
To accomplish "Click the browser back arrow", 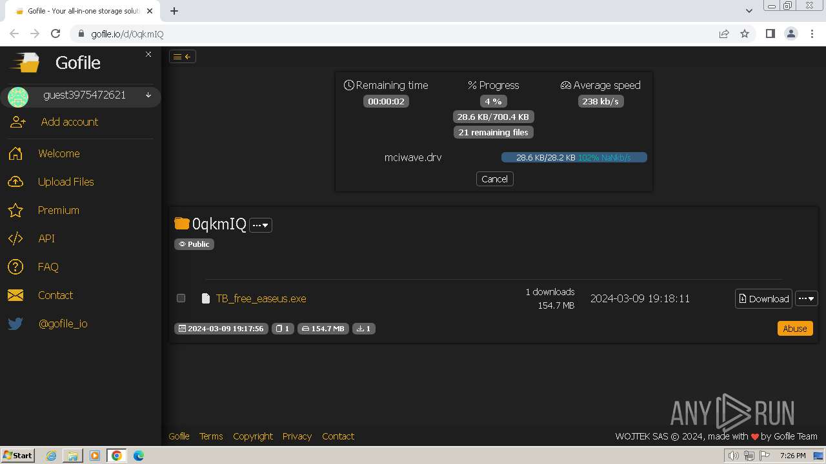I will [14, 34].
